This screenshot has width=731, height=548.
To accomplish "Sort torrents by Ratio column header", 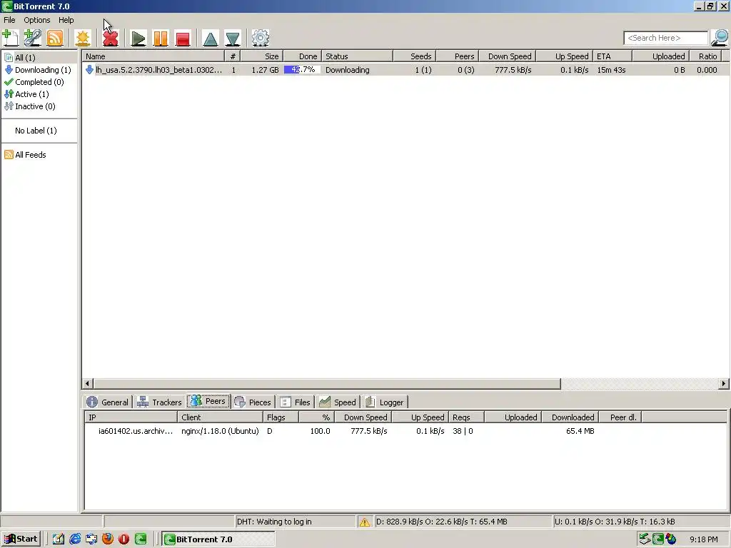I will (x=707, y=56).
